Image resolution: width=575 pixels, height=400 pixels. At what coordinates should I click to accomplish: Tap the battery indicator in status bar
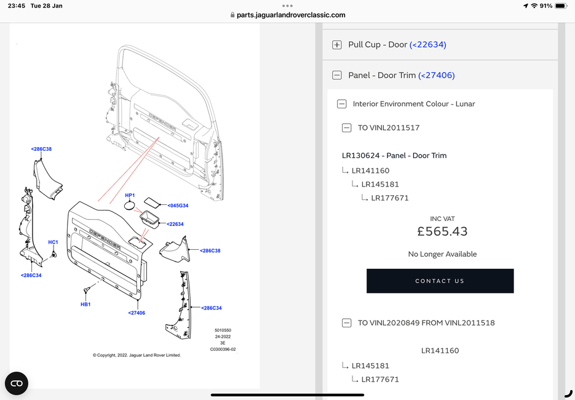coord(561,6)
